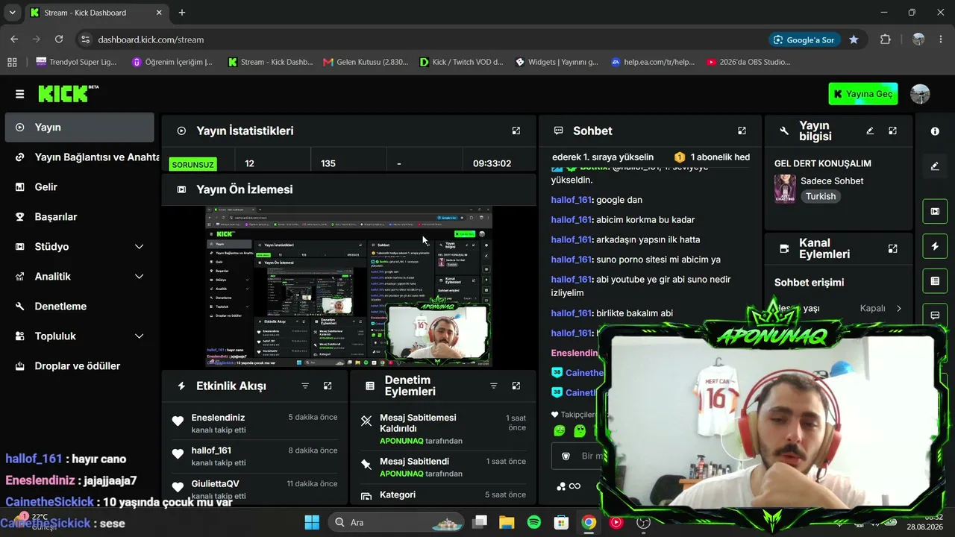
Task: Expand the Yayın İstatistikleri panel to fullscreen
Action: pyautogui.click(x=516, y=131)
